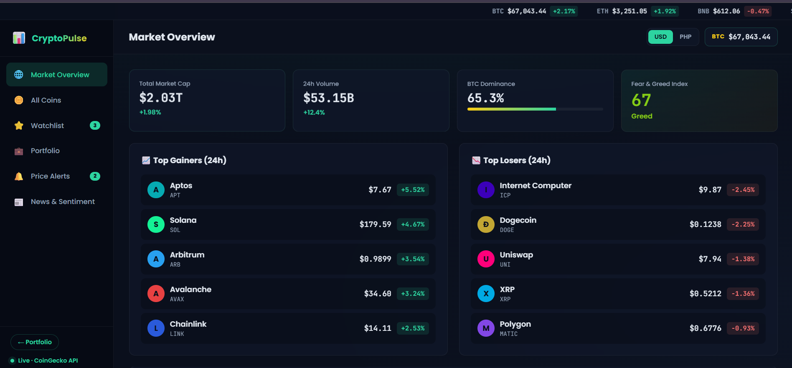This screenshot has width=792, height=368.
Task: Click the BNB ticker price in top bar
Action: pos(726,11)
